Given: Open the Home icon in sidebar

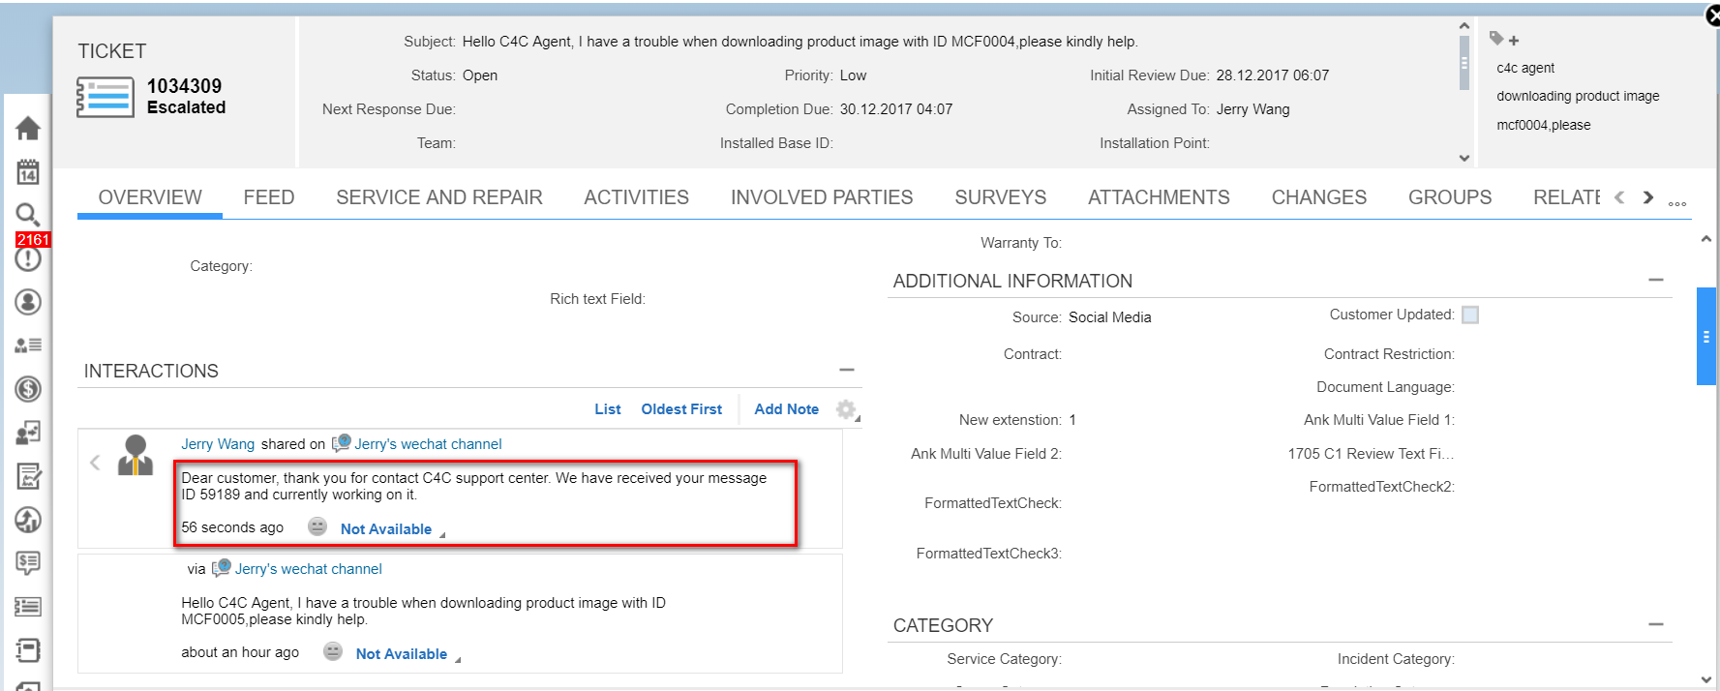Looking at the screenshot, I should pyautogui.click(x=28, y=128).
